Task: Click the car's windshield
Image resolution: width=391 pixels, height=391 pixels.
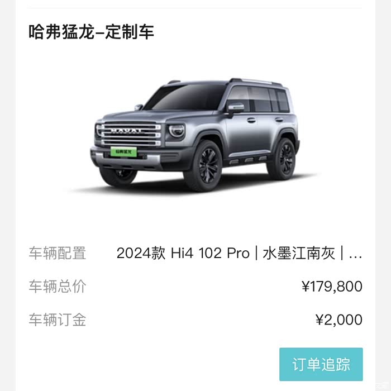Action: pyautogui.click(x=186, y=97)
